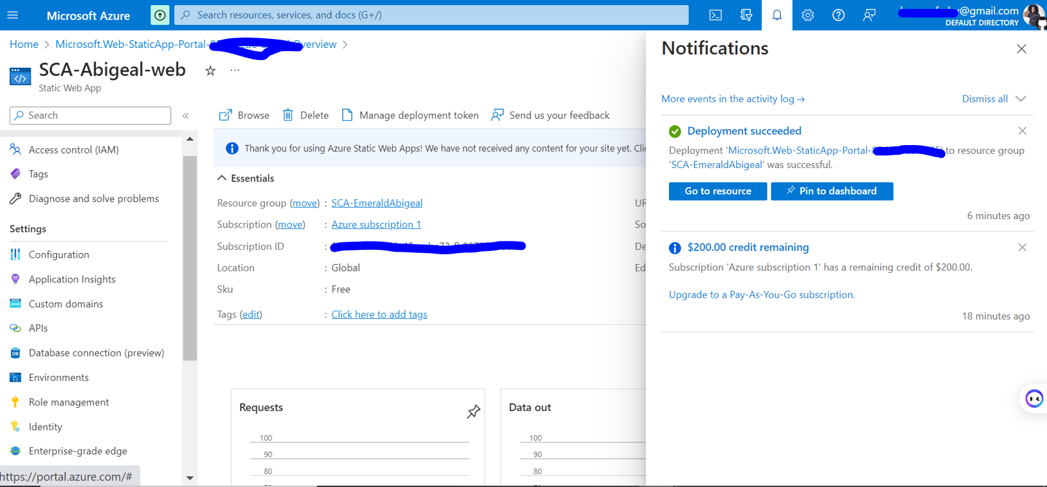The height and width of the screenshot is (487, 1047).
Task: Open the portal hamburger menu
Action: 13,15
